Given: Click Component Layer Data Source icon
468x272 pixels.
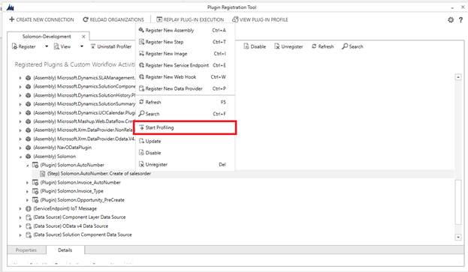Looking at the screenshot, I should tap(29, 217).
